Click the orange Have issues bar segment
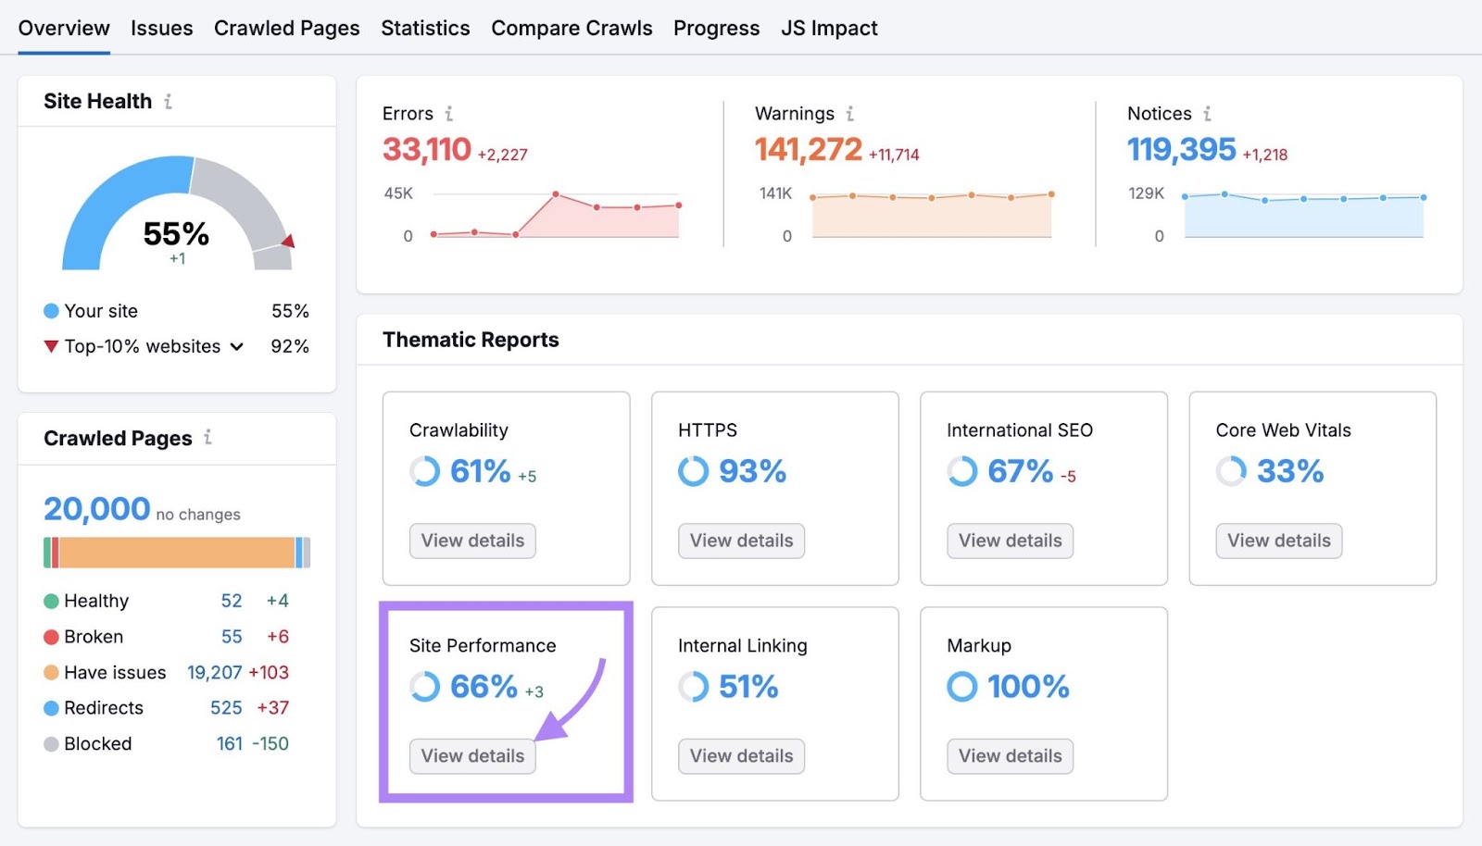The height and width of the screenshot is (846, 1482). [x=176, y=552]
